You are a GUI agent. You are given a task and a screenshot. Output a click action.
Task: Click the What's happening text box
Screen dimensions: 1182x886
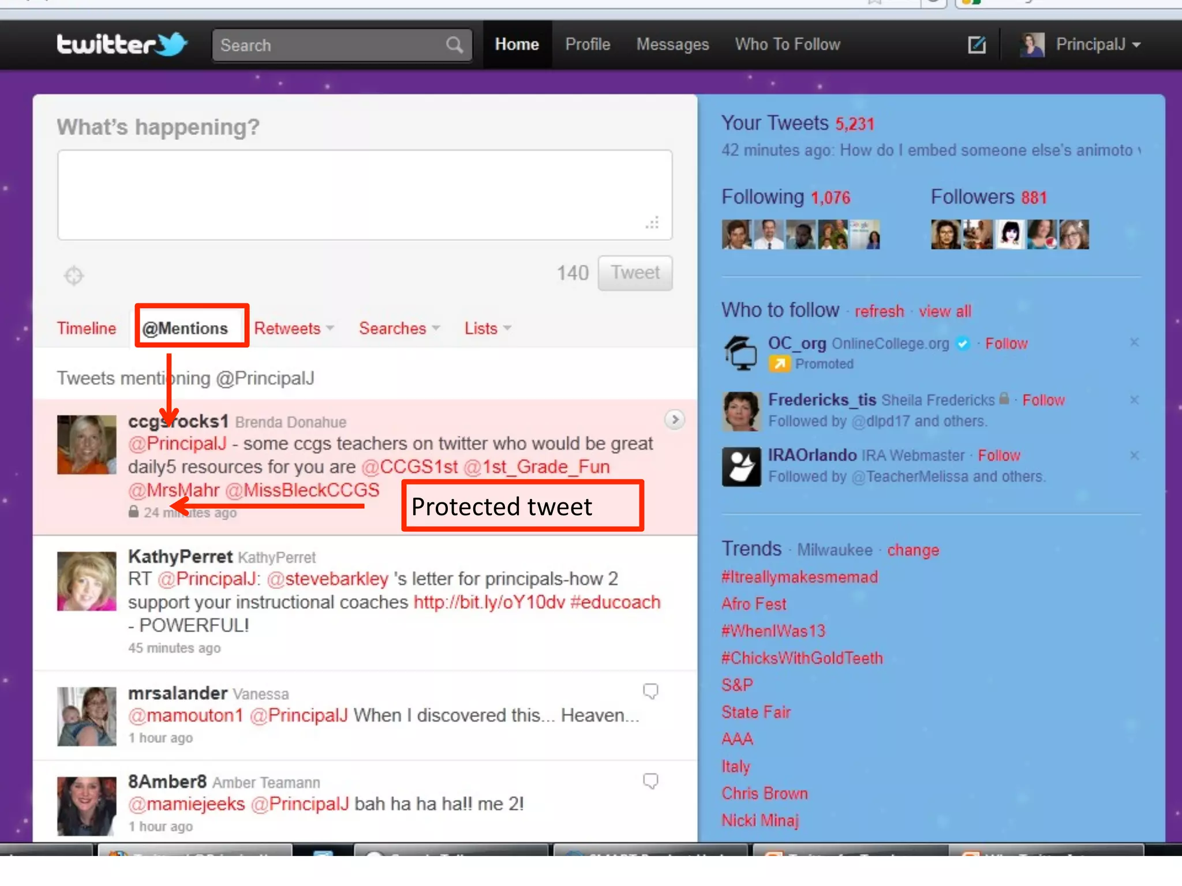point(365,195)
